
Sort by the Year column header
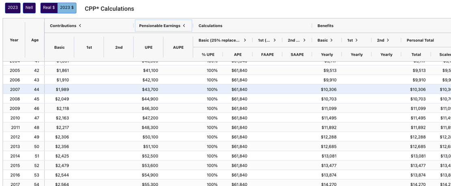tap(14, 40)
